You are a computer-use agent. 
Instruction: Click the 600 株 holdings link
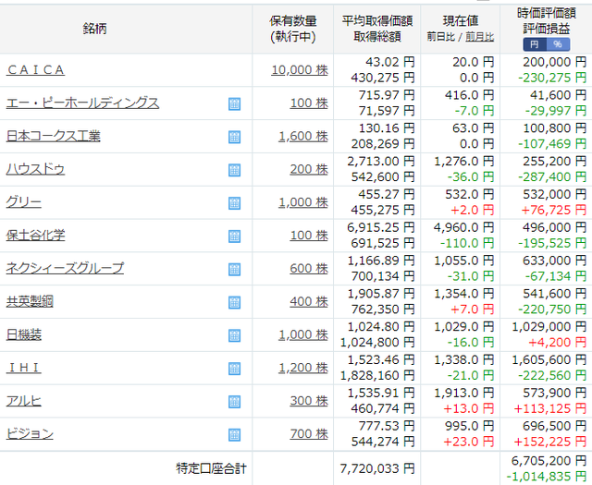(309, 269)
